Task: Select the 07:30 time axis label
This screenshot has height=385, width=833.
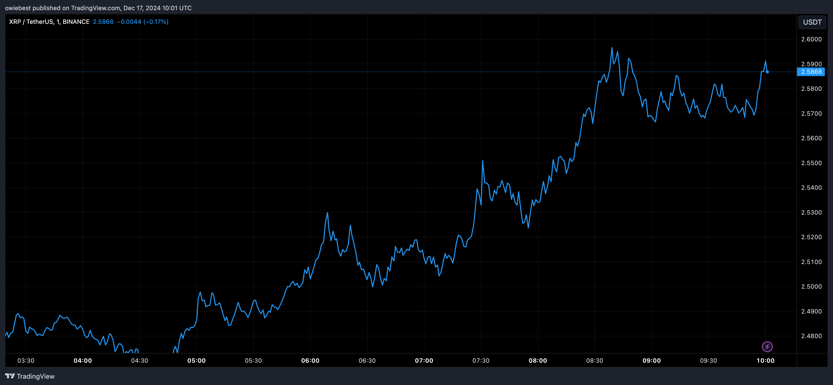Action: (x=481, y=360)
